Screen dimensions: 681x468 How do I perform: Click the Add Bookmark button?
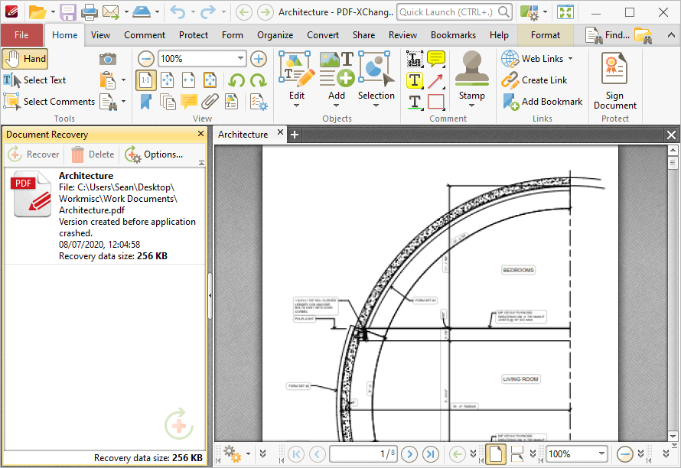pyautogui.click(x=543, y=102)
